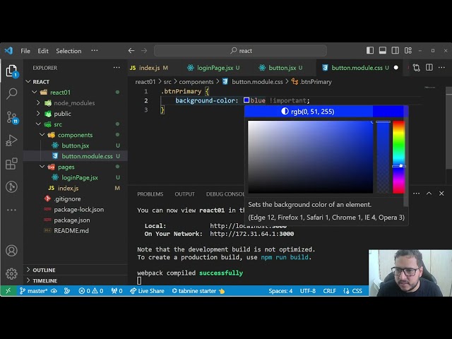
Task: Start Live Share from status bar
Action: pyautogui.click(x=147, y=291)
